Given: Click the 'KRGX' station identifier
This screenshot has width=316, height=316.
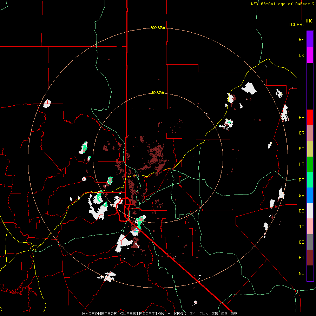Looking at the screenshot, I should point(180,314).
